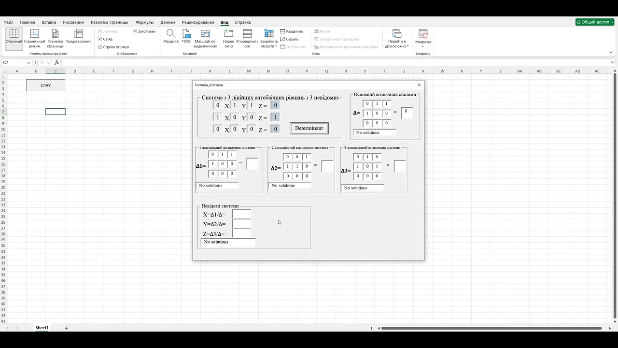This screenshot has width=618, height=348.
Task: Open Разметка страницы layout view in ribbon
Action: [x=55, y=38]
